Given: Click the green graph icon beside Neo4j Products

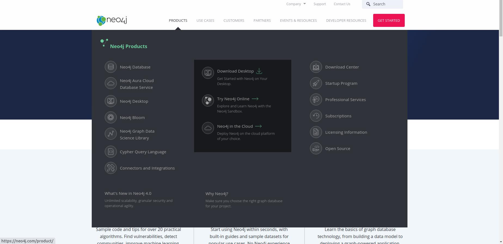Looking at the screenshot, I should click(x=104, y=43).
